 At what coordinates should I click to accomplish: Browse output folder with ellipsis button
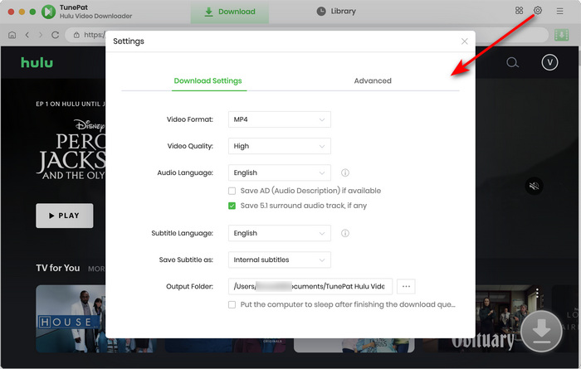406,286
